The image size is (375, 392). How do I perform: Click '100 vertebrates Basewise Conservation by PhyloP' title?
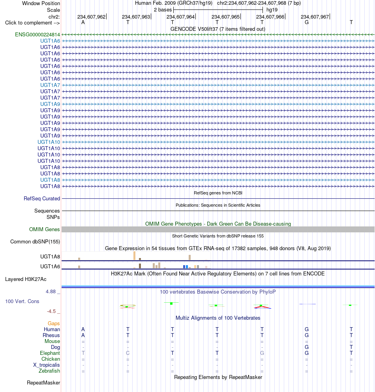tap(218, 292)
